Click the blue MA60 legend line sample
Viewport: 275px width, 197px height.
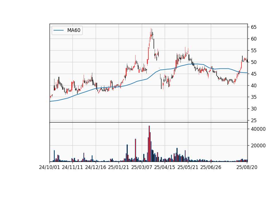(x=58, y=30)
